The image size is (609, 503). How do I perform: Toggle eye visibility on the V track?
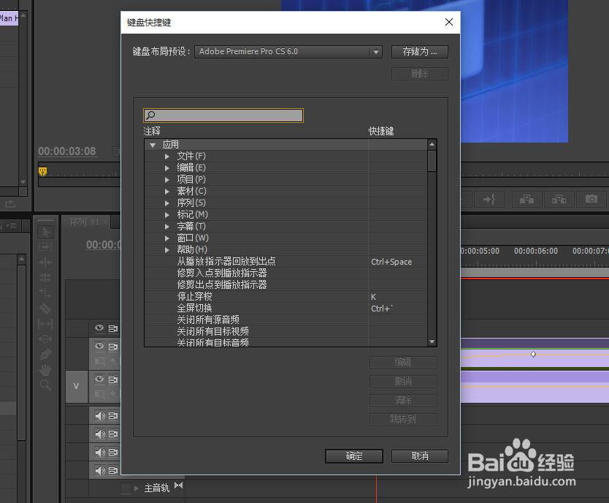[x=99, y=379]
